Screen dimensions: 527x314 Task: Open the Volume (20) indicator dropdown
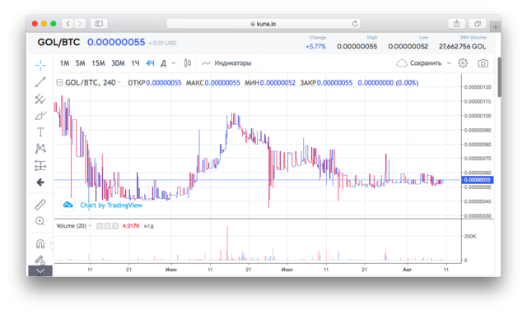point(90,226)
